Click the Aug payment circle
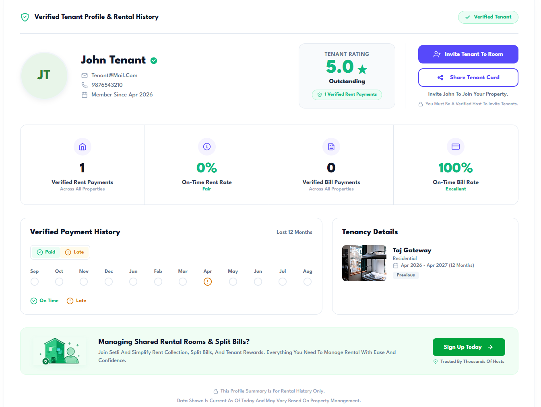 (308, 282)
